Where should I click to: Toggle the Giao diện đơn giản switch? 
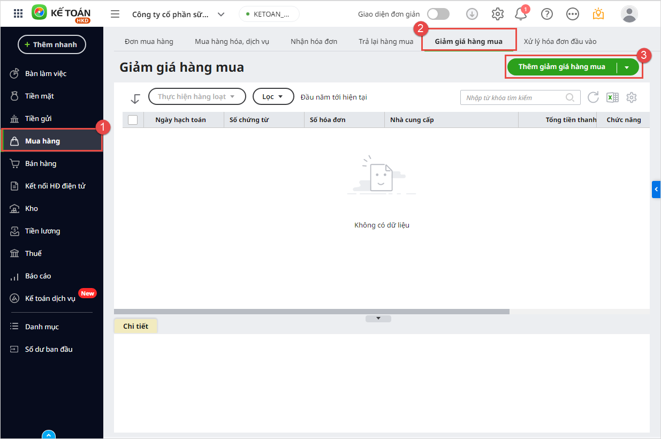click(438, 14)
